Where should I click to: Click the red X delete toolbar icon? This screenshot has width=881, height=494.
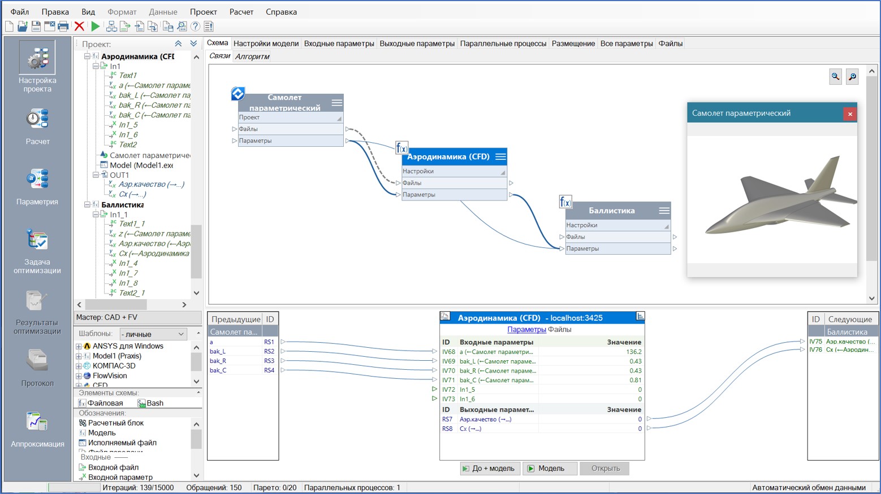tap(79, 26)
